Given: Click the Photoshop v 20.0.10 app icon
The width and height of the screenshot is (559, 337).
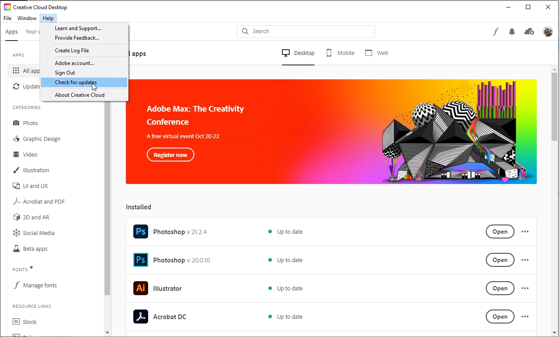Looking at the screenshot, I should point(141,260).
